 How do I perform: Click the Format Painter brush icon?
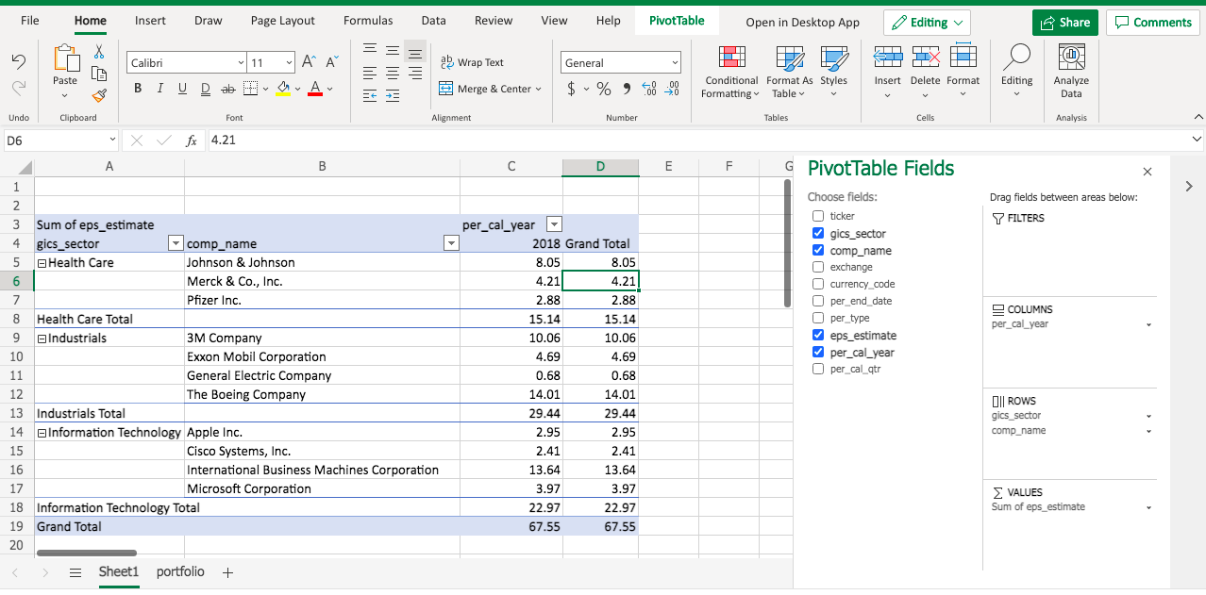[98, 95]
